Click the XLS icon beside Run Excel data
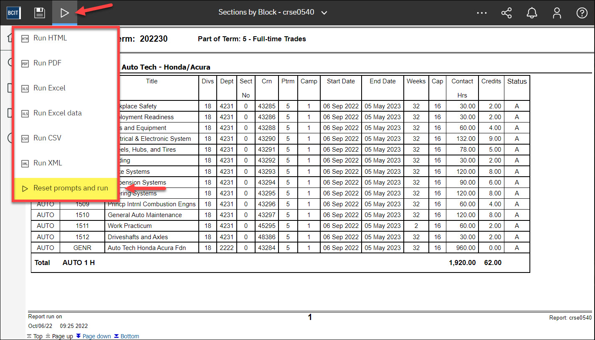Screen dimensions: 595x340 pos(25,114)
